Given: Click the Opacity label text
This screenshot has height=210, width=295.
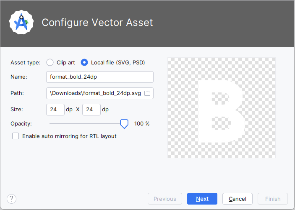Looking at the screenshot, I should coord(21,124).
